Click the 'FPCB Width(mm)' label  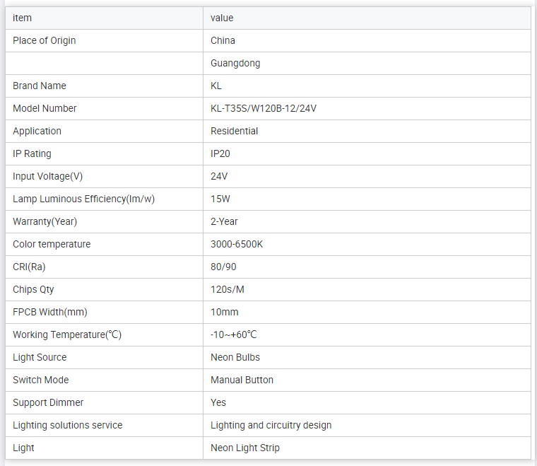click(50, 312)
